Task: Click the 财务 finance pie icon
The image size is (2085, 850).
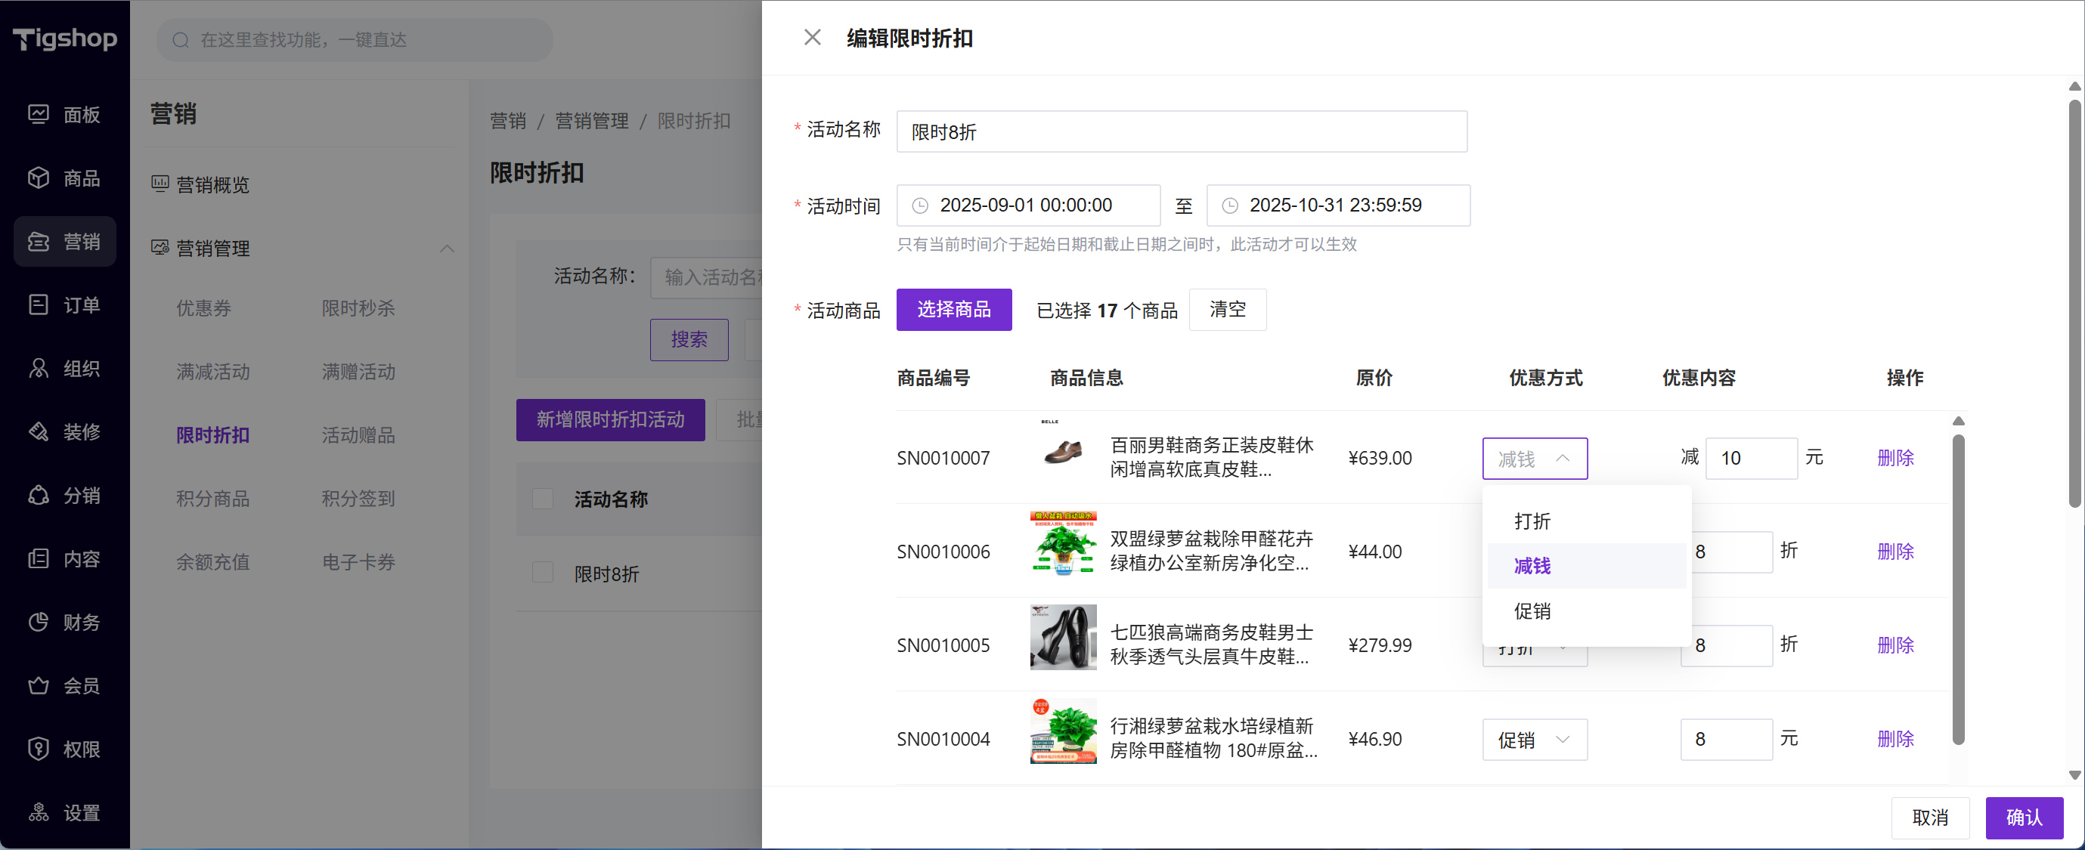Action: click(38, 622)
